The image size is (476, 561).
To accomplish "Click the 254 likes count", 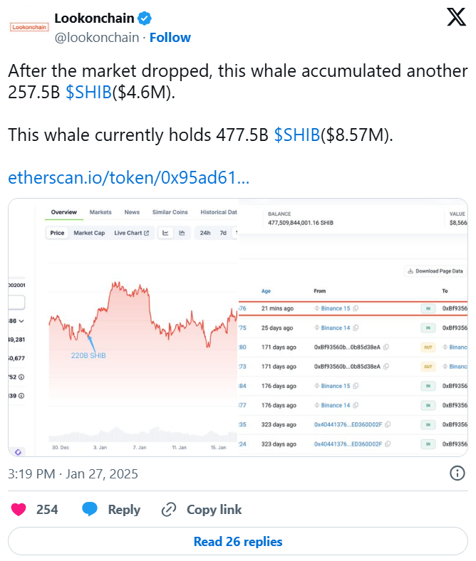I will (x=47, y=510).
